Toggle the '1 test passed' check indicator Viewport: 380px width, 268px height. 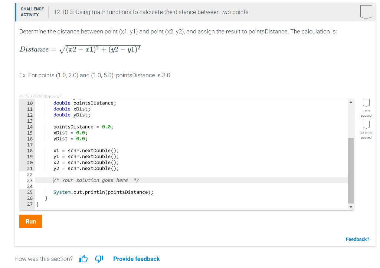click(x=366, y=103)
